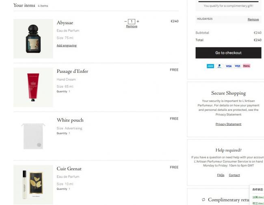
Task: Decrease Abyssae quantity with minus button
Action: tap(126, 21)
